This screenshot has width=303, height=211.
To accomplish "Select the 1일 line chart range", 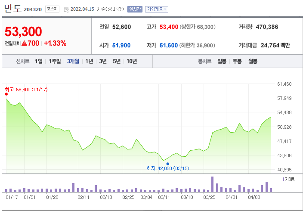I will (39, 61).
